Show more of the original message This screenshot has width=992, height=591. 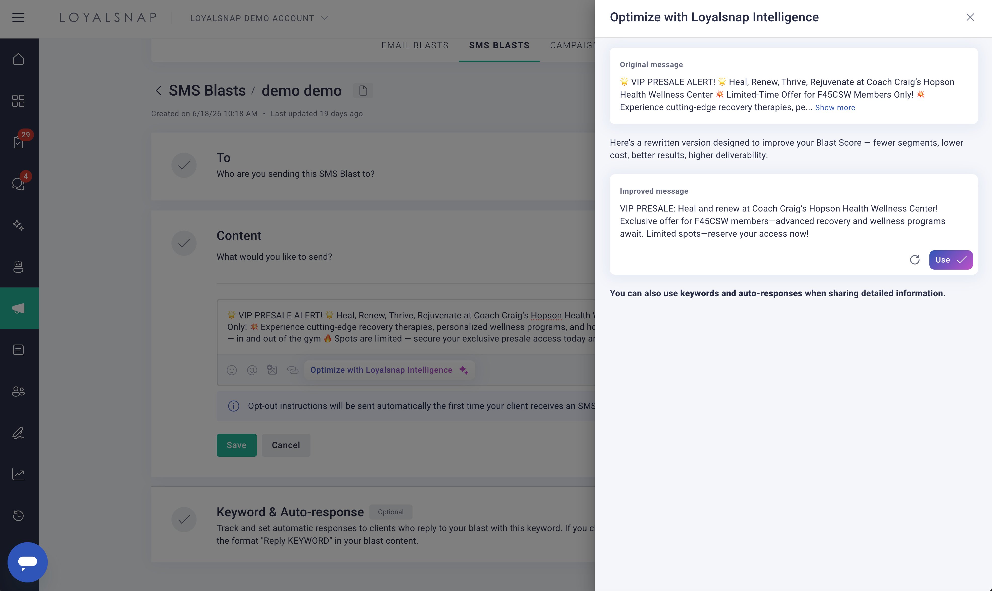[835, 108]
